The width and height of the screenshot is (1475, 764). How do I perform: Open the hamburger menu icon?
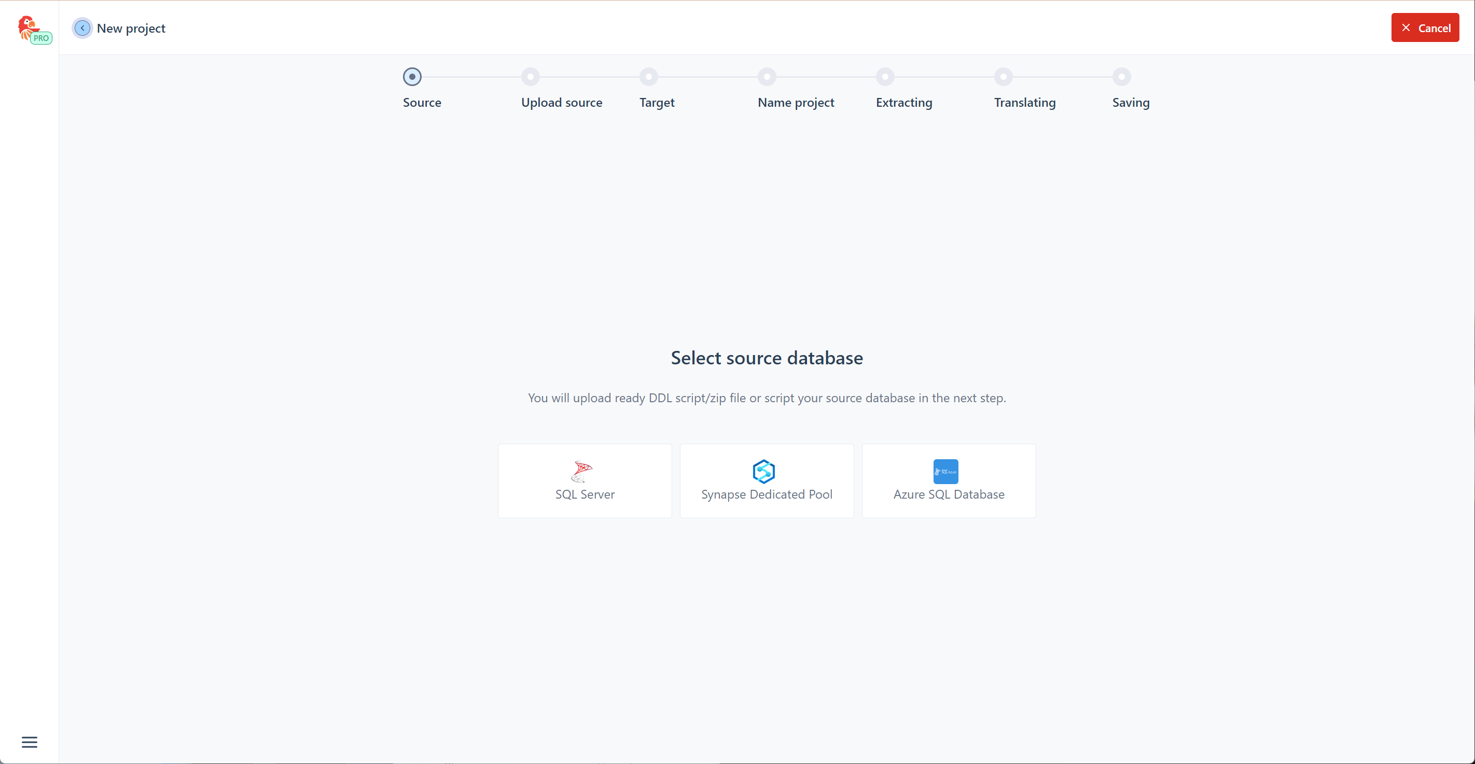tap(29, 742)
